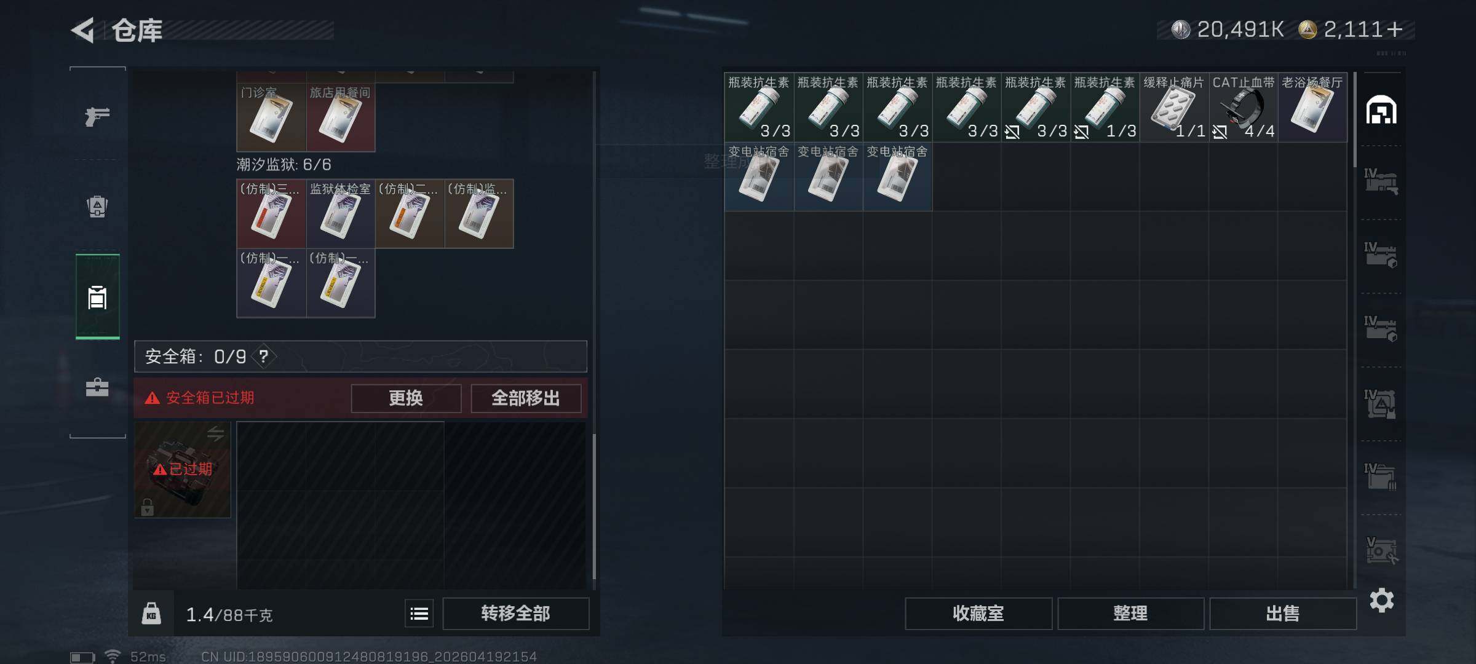
Task: Select the 监狱体检室 keycard
Action: [x=340, y=213]
